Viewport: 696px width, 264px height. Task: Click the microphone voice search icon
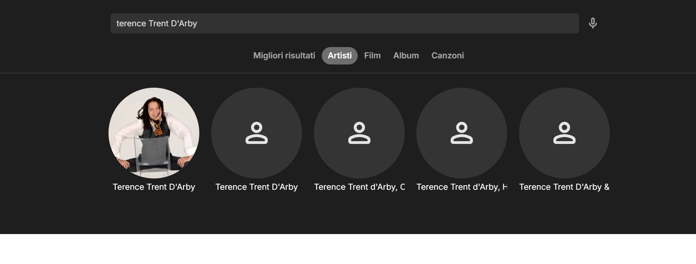pyautogui.click(x=593, y=23)
